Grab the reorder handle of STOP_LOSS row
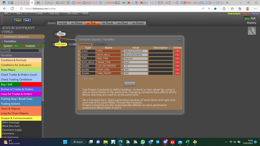 (79, 70)
